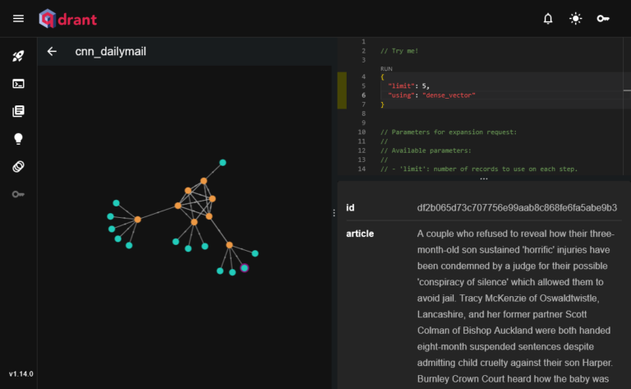This screenshot has width=631, height=389.
Task: Go back from cnn_dailymail collection
Action: (52, 52)
